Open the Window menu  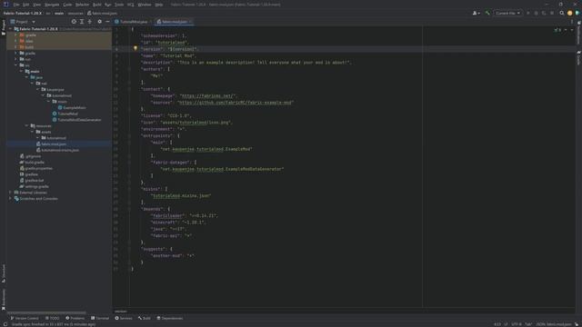[145, 5]
